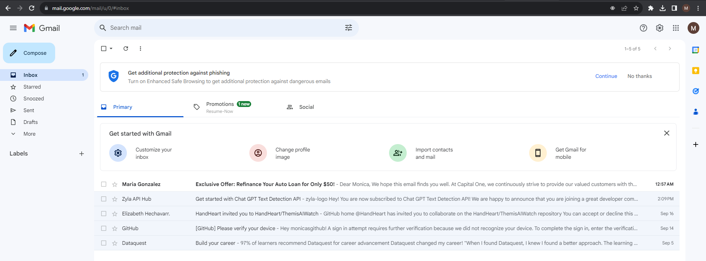Open Google Calendar side panel icon
Screen dimensions: 706x261
[x=696, y=50]
